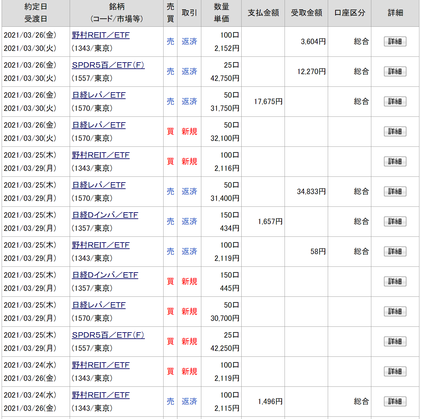Click 詳細 button for 17,675円 row

click(x=395, y=102)
